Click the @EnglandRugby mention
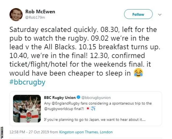 (x=66, y=103)
